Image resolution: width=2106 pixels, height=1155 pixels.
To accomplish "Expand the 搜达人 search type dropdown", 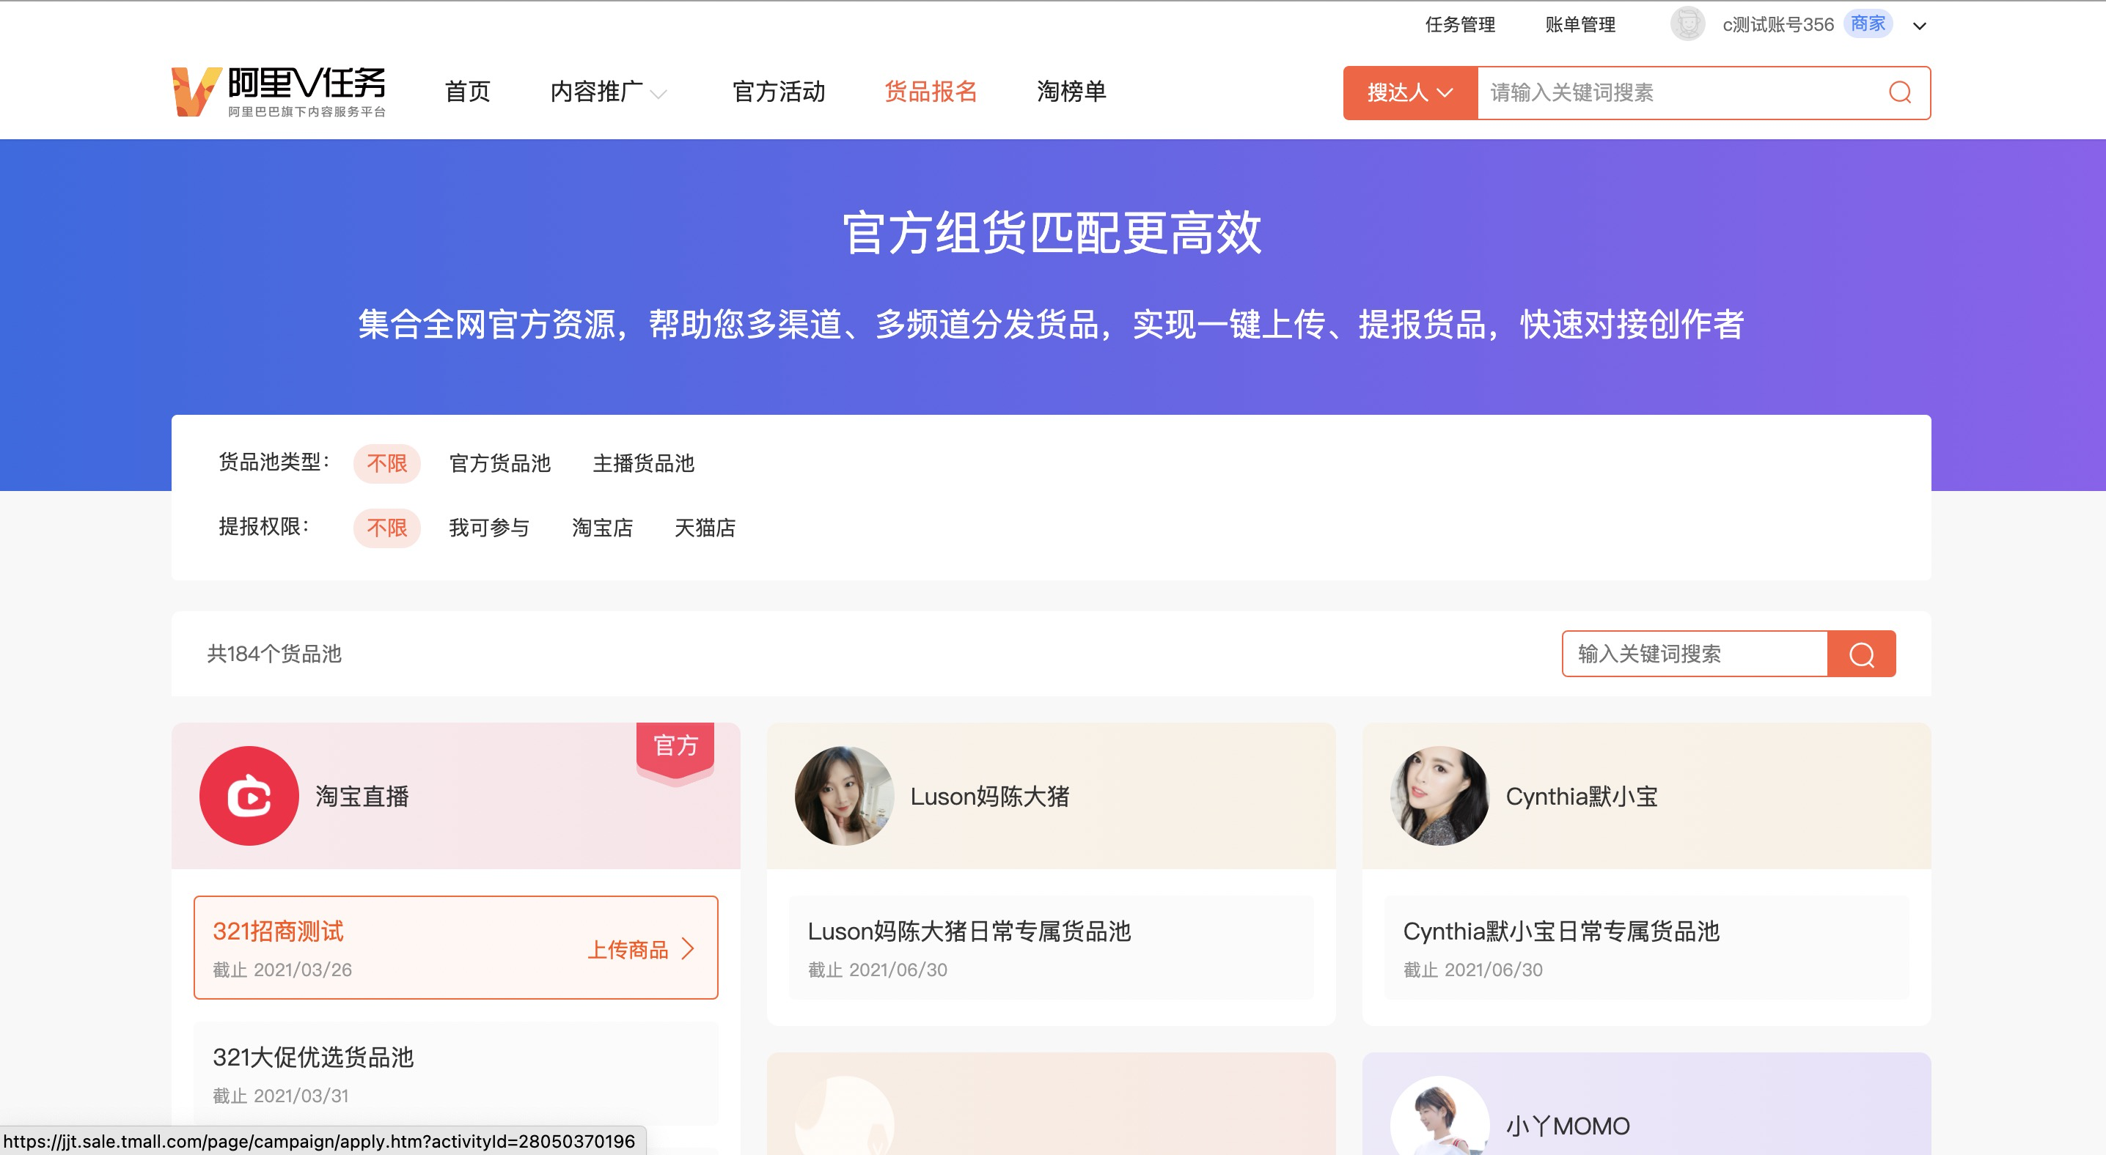I will point(1410,92).
